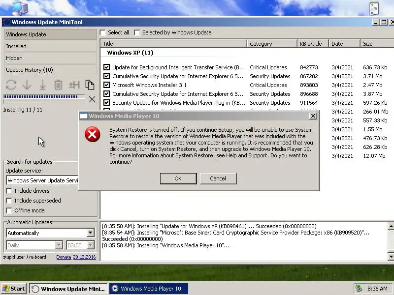Toggle the Select all checkbox
Viewport: 394px width, 295px height.
tap(103, 32)
